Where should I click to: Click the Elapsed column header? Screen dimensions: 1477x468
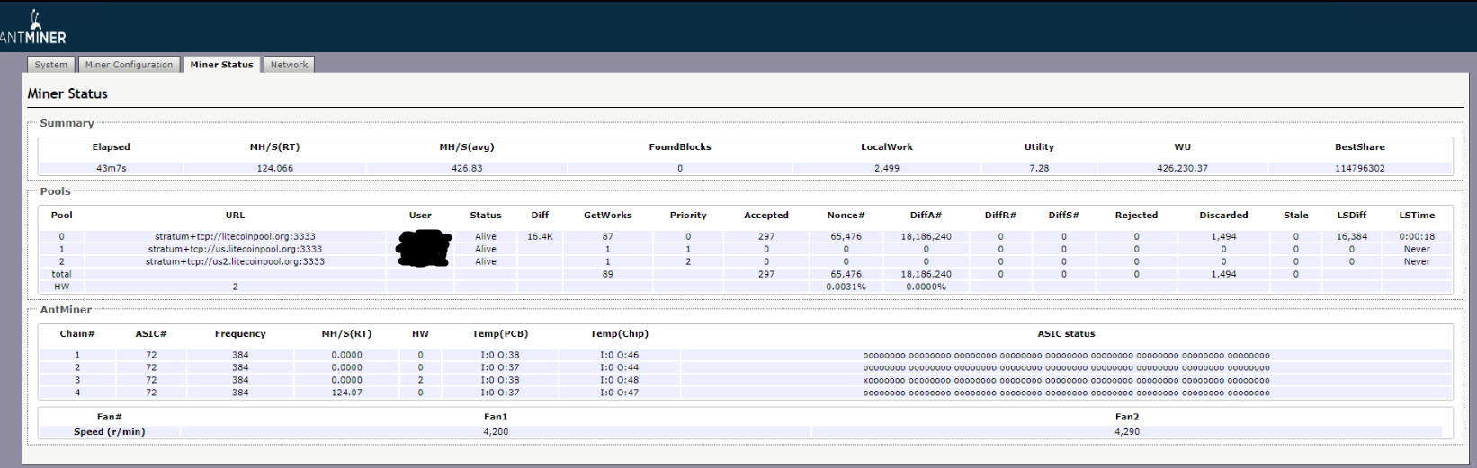pos(112,147)
